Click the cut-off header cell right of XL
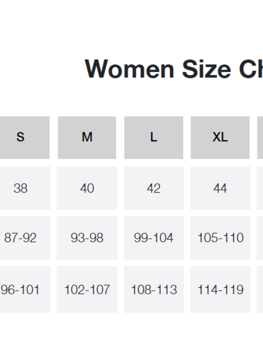 [260, 137]
